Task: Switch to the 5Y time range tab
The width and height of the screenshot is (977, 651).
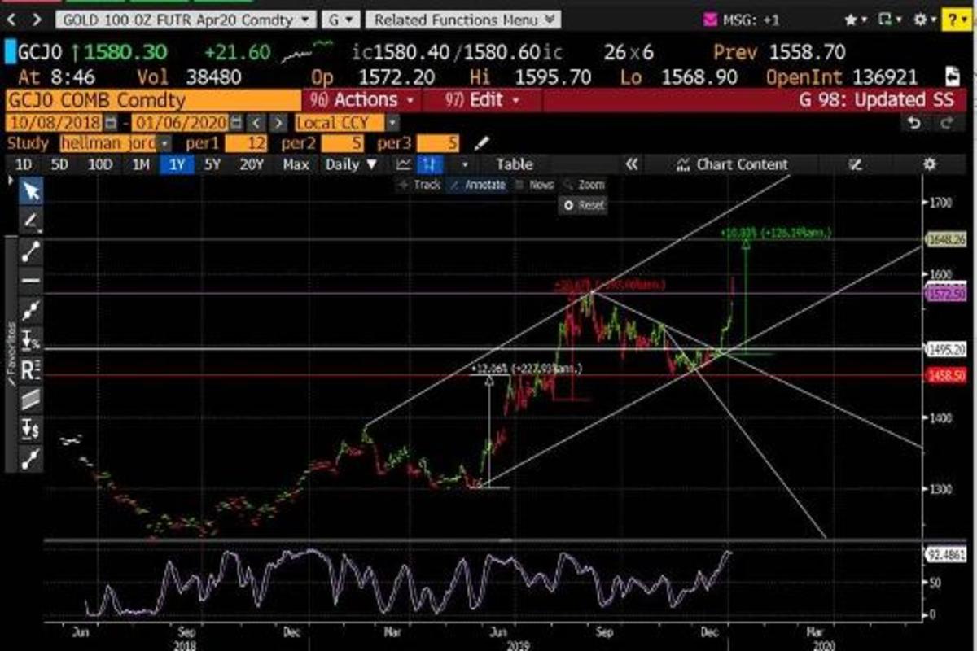Action: tap(212, 164)
